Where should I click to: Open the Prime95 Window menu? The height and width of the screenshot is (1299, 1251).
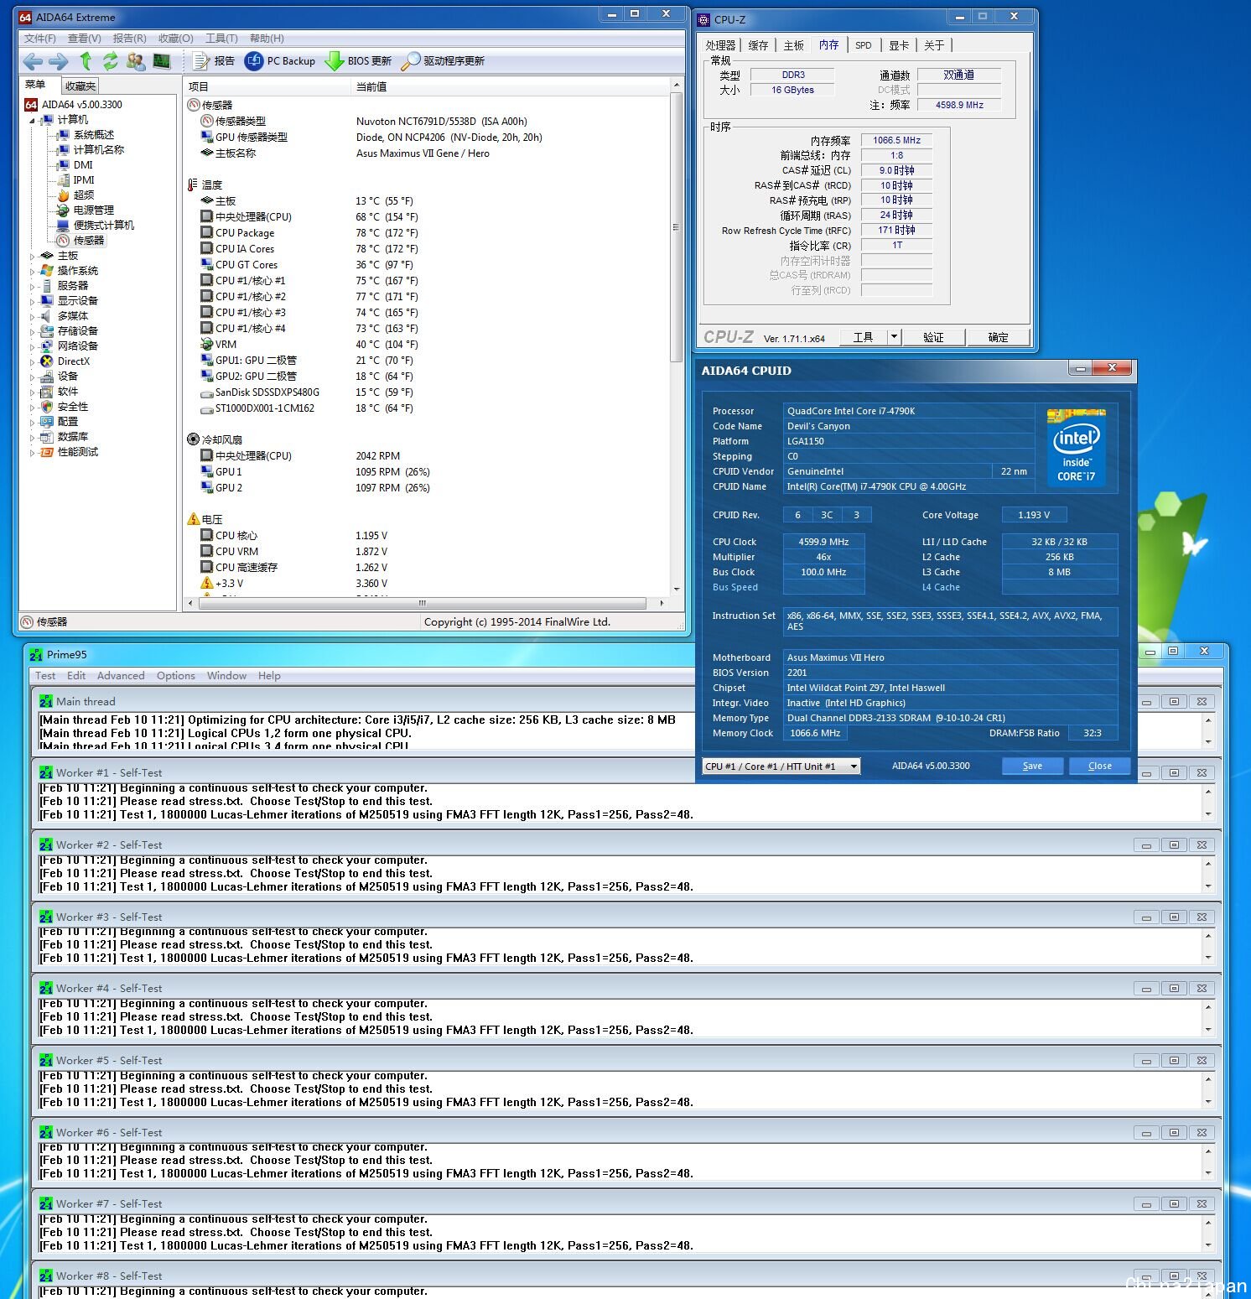coord(226,676)
